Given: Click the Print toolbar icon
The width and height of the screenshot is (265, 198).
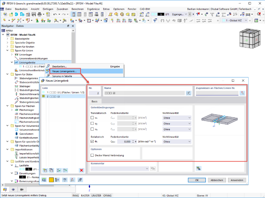Looking at the screenshot, I should click(39, 15).
